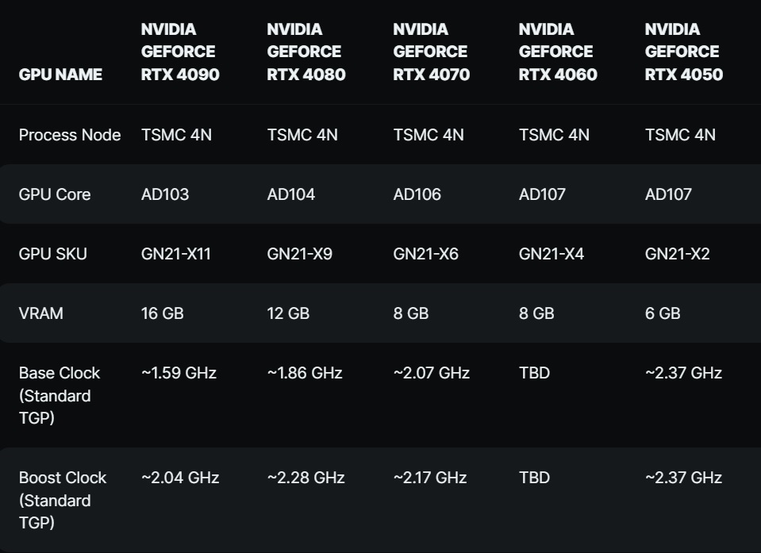
Task: Click the AD103 cell
Action: 164,194
